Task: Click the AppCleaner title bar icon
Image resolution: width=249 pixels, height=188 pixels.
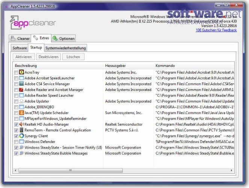Action: pos(6,6)
